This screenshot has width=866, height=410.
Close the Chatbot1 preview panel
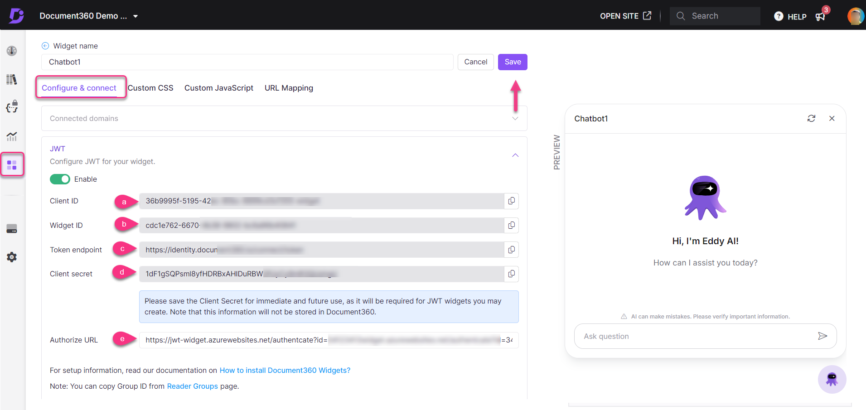tap(832, 118)
